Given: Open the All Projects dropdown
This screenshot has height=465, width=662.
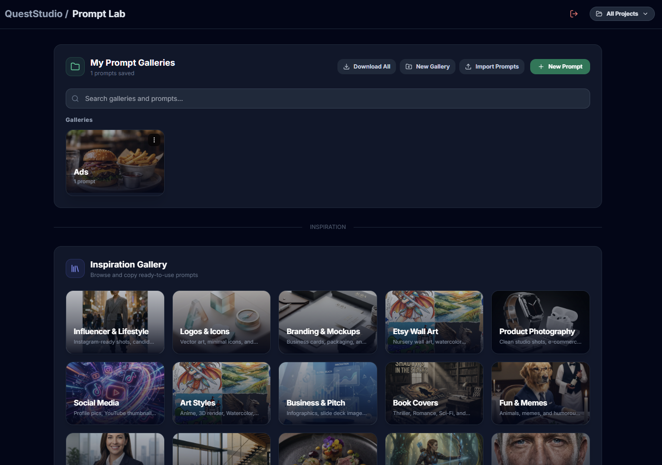Looking at the screenshot, I should [622, 14].
